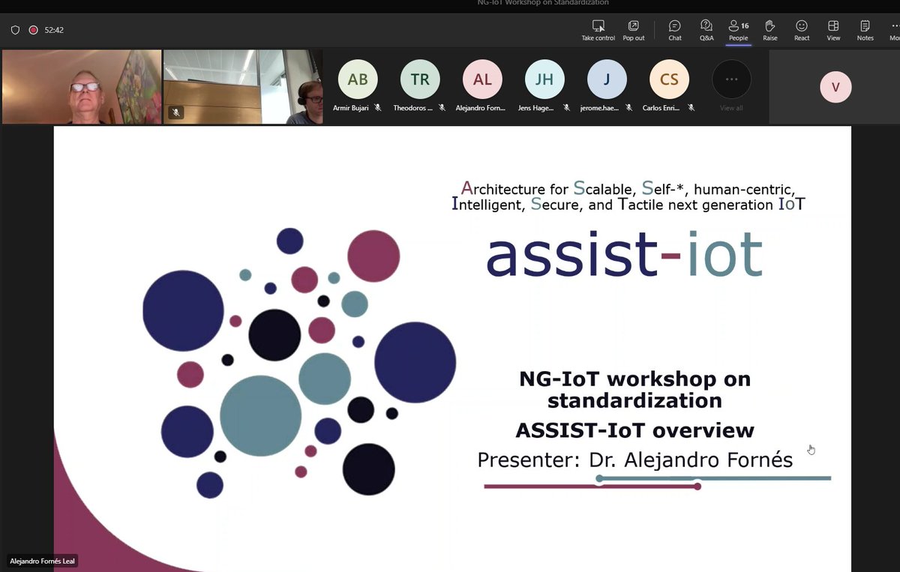Viewport: 900px width, 572px height.
Task: Click the recording indicator
Action: (x=31, y=29)
